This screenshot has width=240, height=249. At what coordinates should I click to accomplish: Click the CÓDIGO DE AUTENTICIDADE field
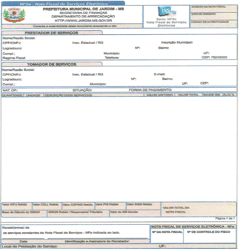tap(213, 25)
